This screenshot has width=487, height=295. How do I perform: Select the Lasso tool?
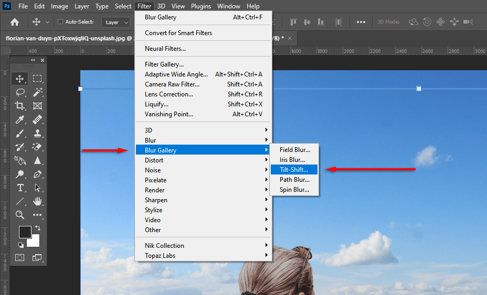click(x=20, y=92)
